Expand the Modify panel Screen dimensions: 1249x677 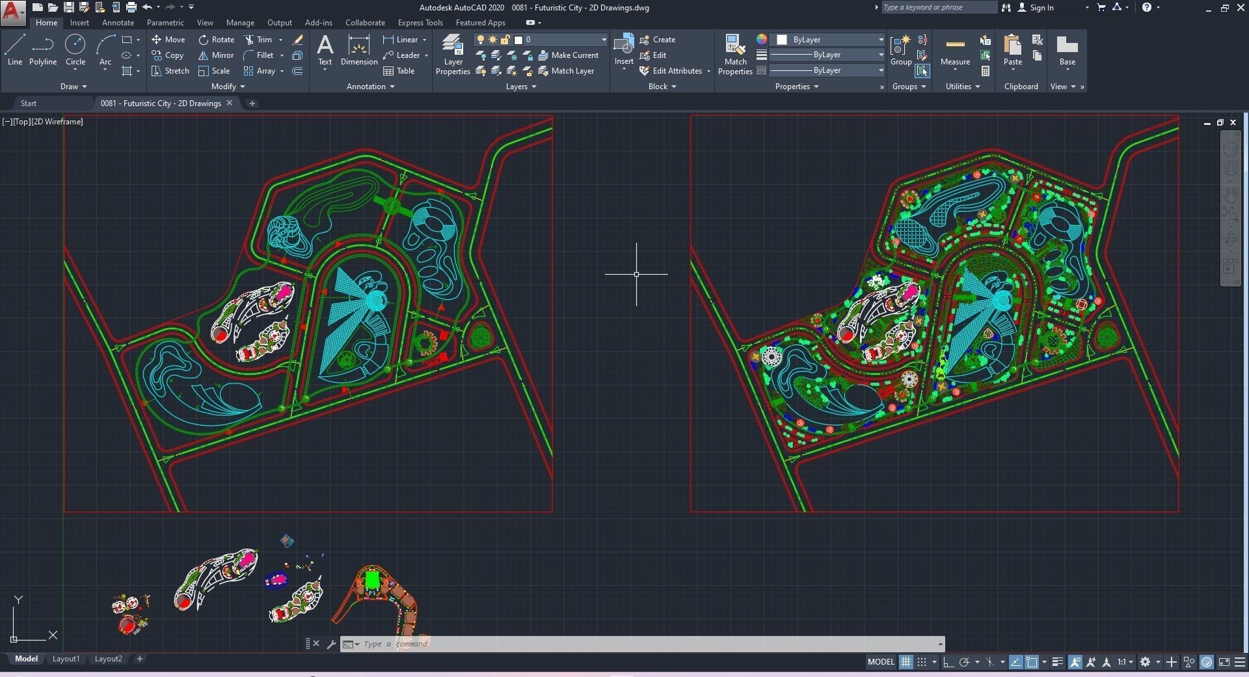pyautogui.click(x=228, y=87)
